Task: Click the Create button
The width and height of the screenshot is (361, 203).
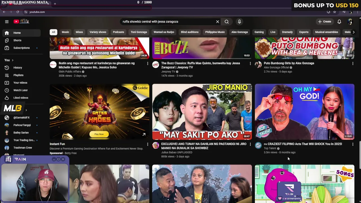Action: tap(325, 21)
